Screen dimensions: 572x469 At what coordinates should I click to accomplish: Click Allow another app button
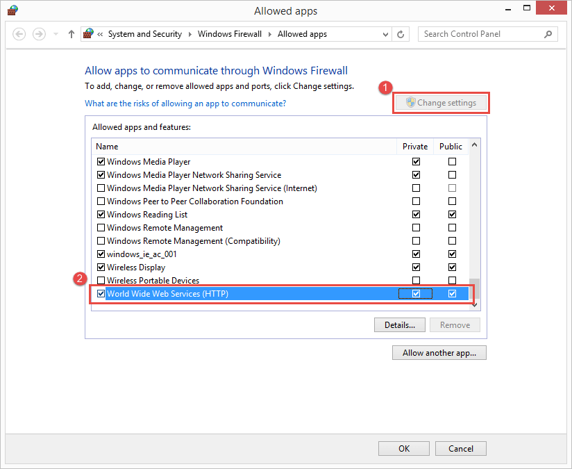[x=439, y=353]
